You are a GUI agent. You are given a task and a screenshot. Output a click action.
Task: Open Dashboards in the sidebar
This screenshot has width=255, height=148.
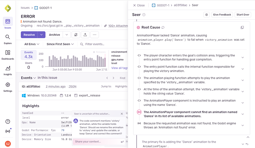(8, 55)
